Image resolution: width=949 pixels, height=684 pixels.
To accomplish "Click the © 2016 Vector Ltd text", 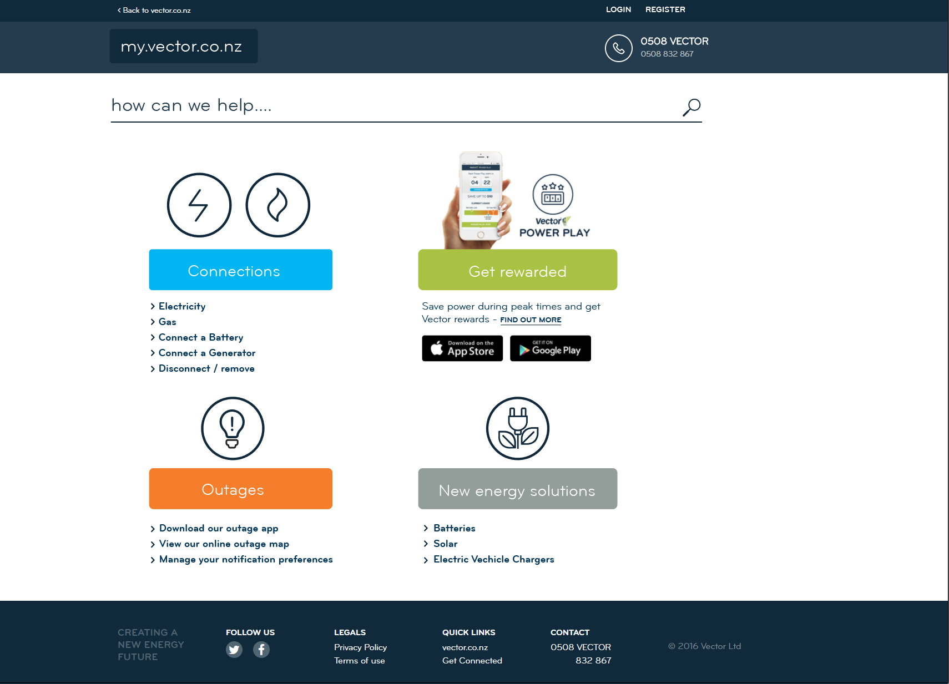I will pyautogui.click(x=705, y=646).
